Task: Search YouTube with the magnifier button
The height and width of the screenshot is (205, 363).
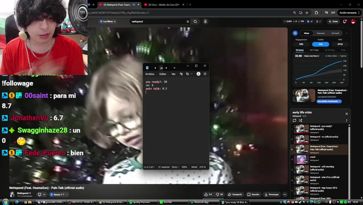Action: [x=195, y=21]
